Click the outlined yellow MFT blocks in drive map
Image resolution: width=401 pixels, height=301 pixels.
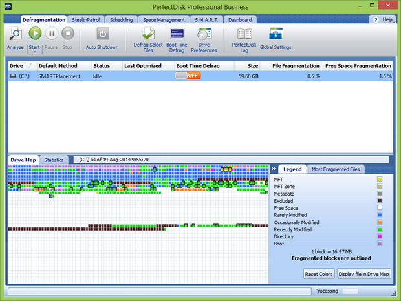[226, 169]
